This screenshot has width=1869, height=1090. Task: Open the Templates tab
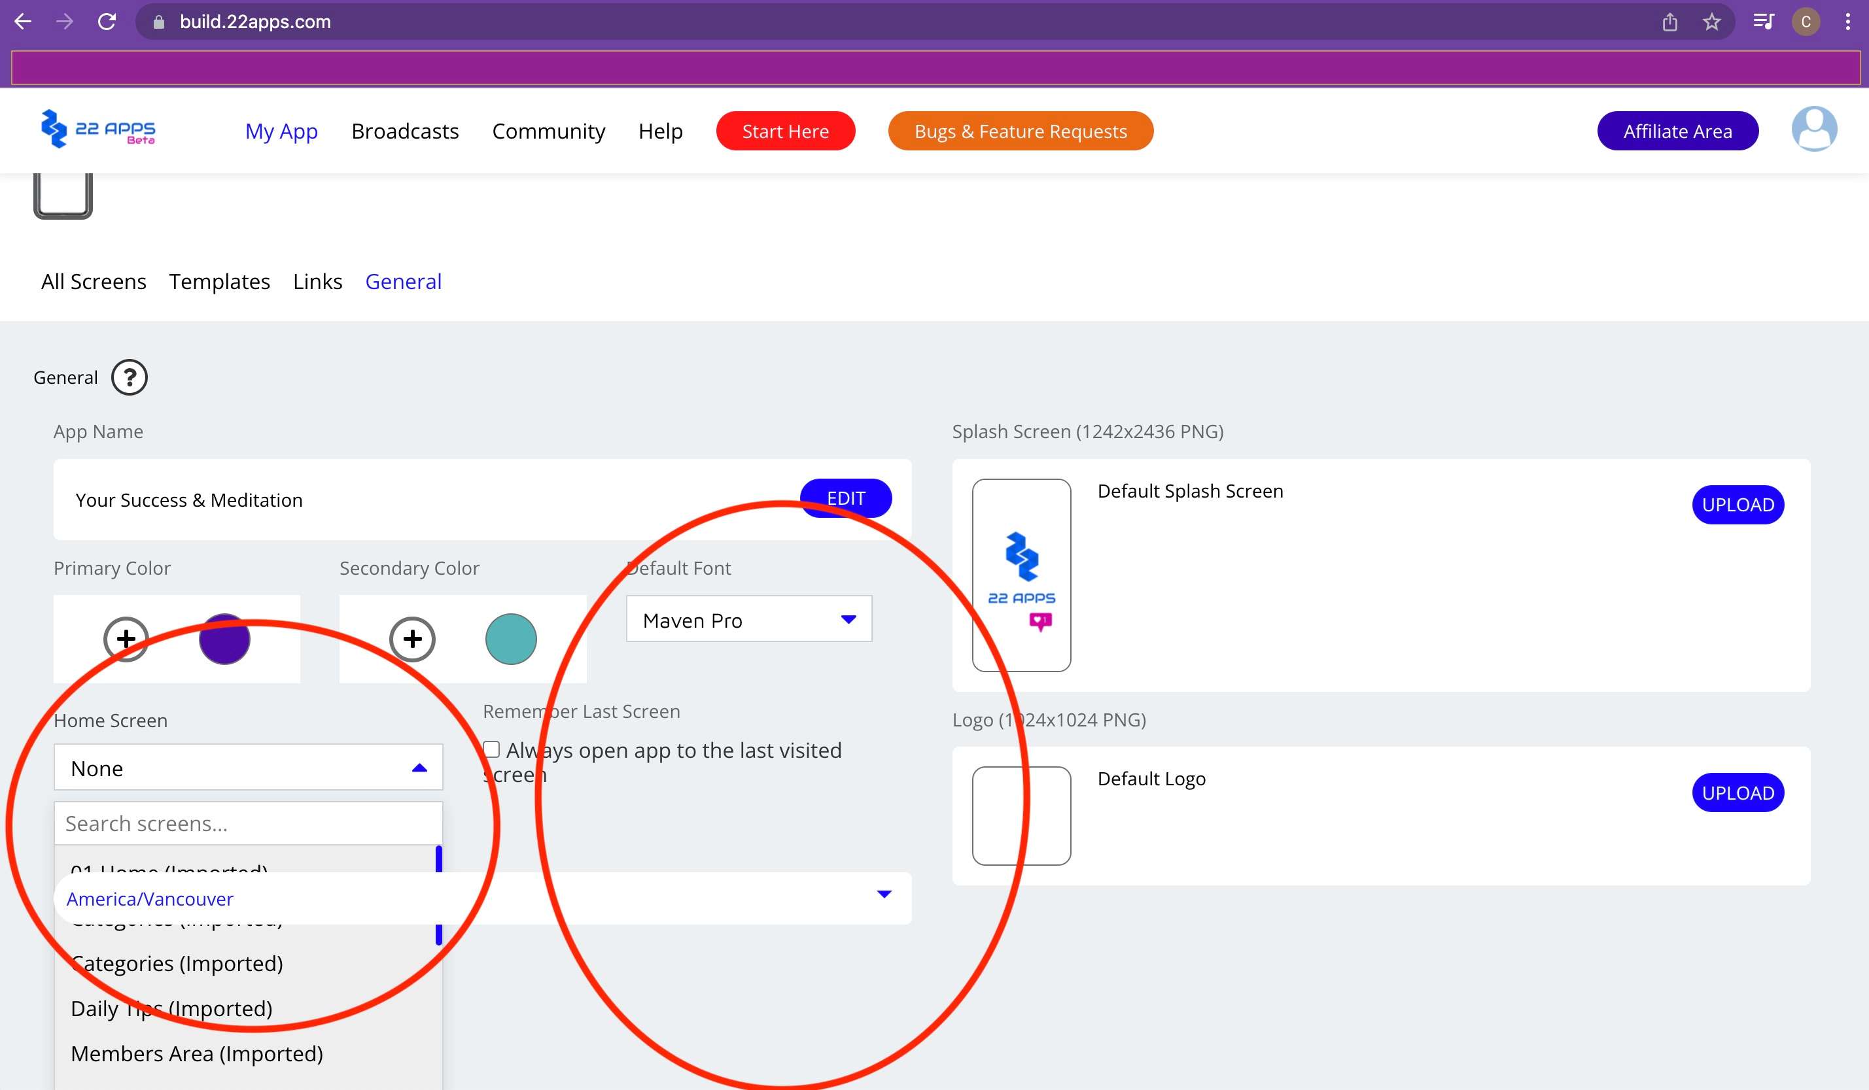(218, 282)
